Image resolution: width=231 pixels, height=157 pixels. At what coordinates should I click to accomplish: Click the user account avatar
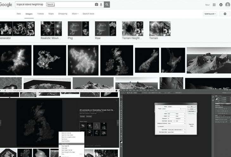click(228, 5)
